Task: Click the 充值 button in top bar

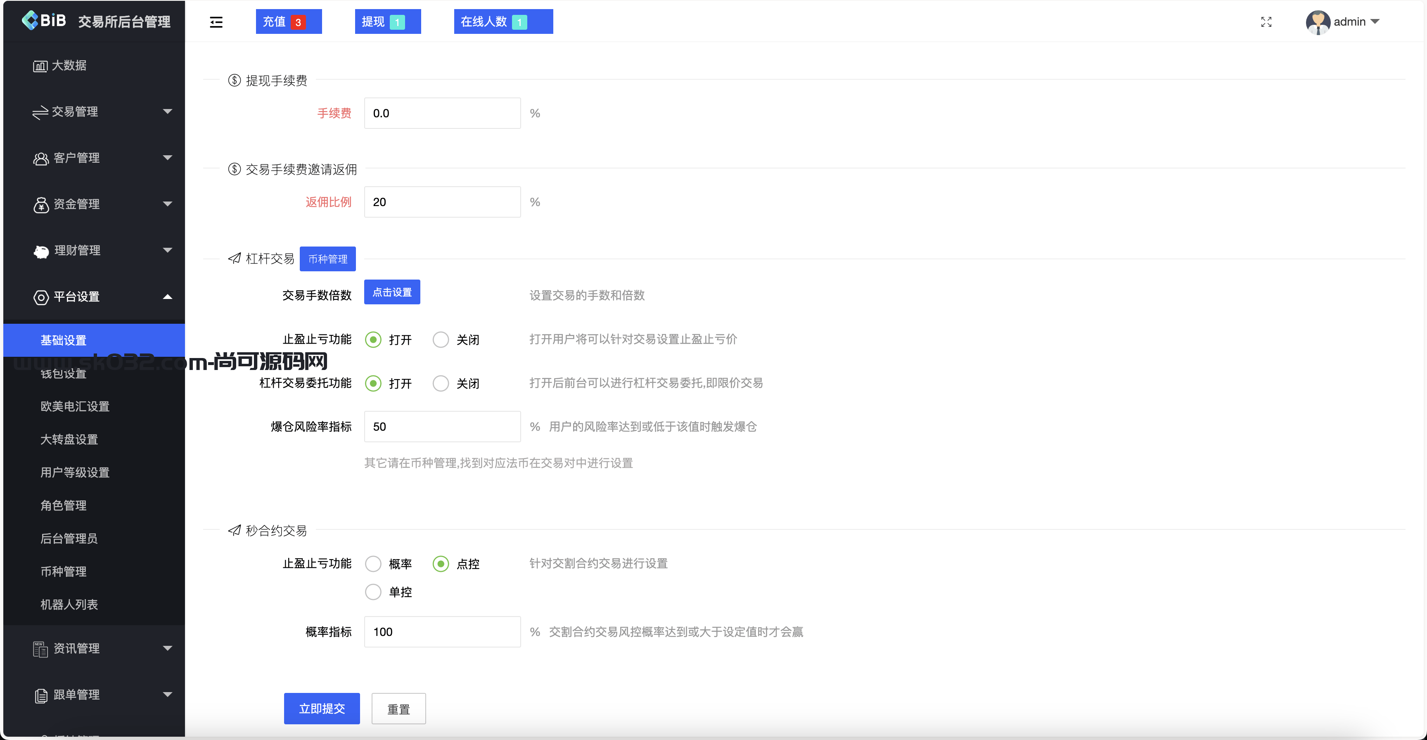Action: 289,21
